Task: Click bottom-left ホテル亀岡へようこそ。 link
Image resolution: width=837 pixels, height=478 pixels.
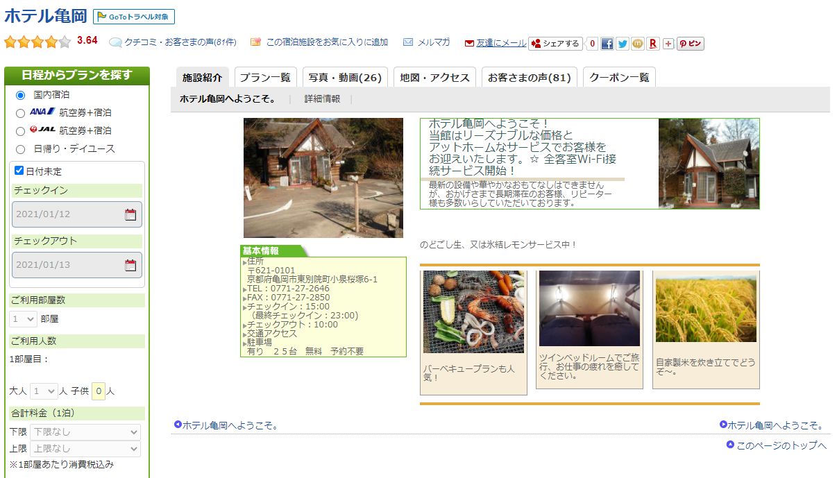Action: (x=230, y=425)
